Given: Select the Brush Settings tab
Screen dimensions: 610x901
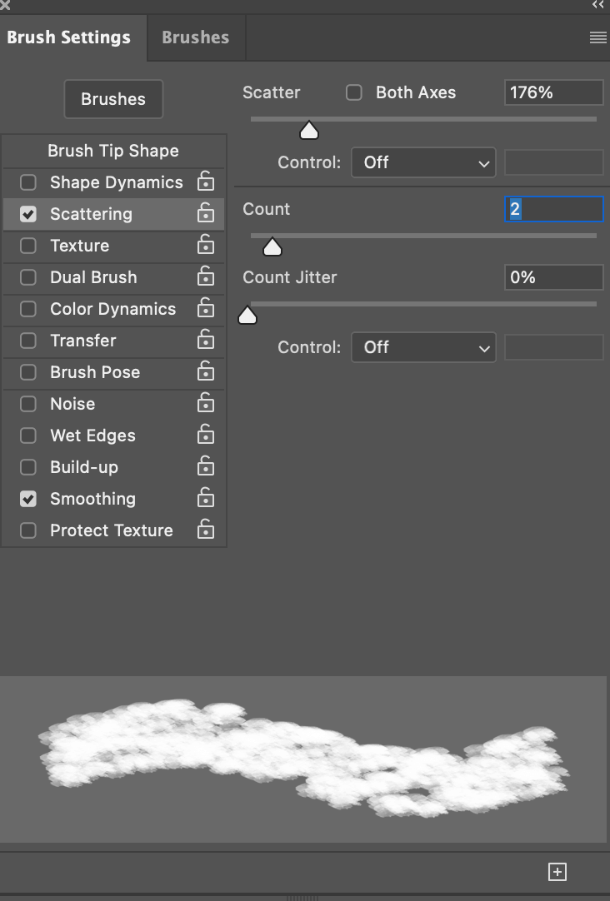Looking at the screenshot, I should tap(68, 37).
